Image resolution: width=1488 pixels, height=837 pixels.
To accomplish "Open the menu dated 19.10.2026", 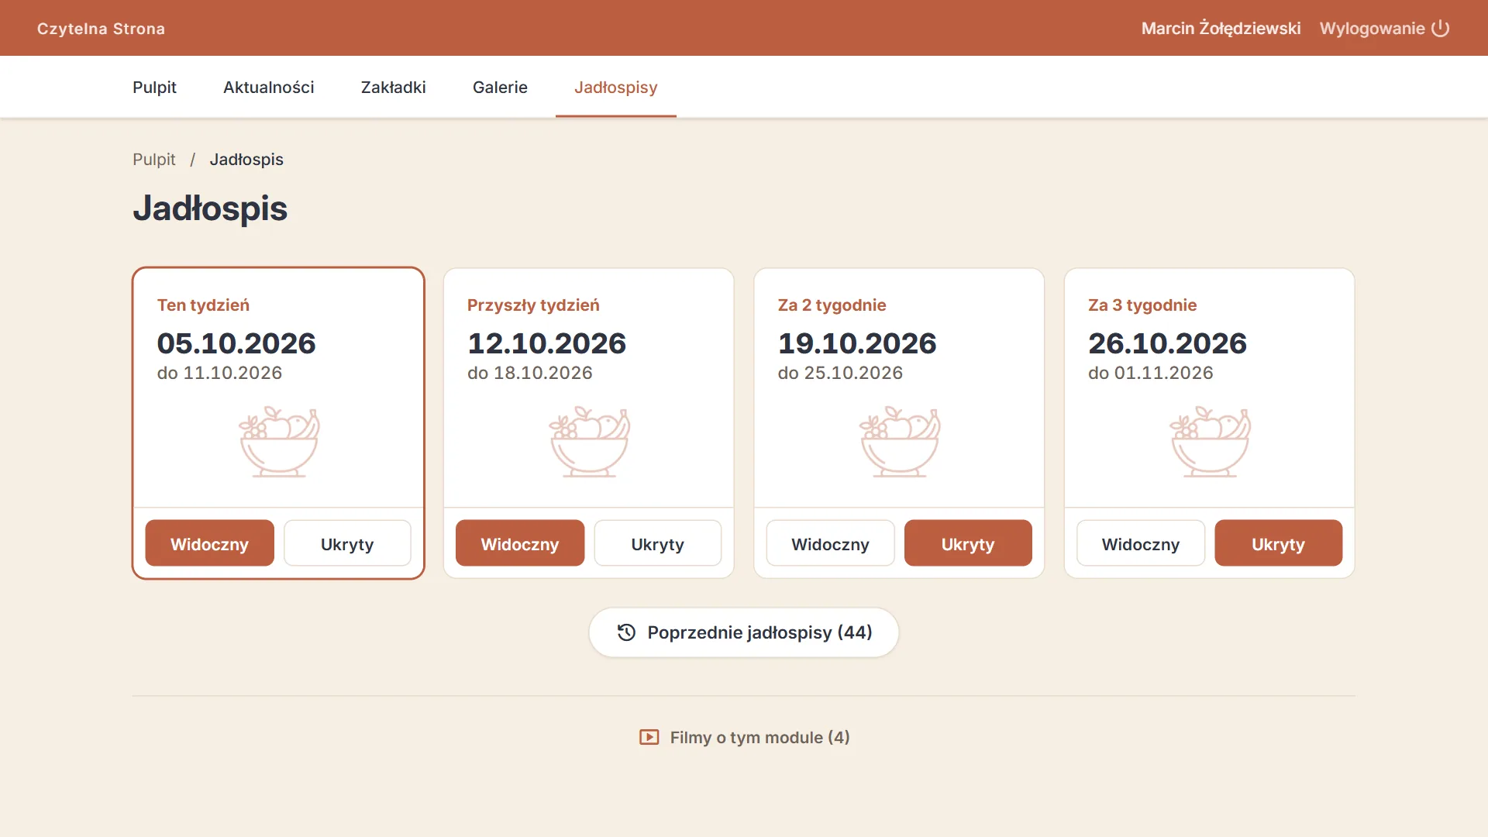I will [x=857, y=343].
